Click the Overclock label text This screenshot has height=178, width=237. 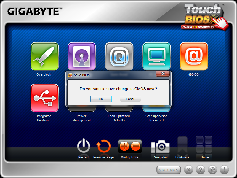coord(44,74)
